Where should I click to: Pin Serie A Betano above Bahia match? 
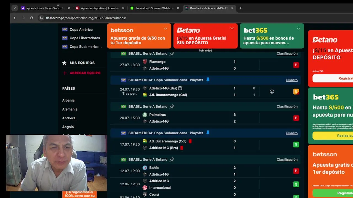click(x=172, y=159)
